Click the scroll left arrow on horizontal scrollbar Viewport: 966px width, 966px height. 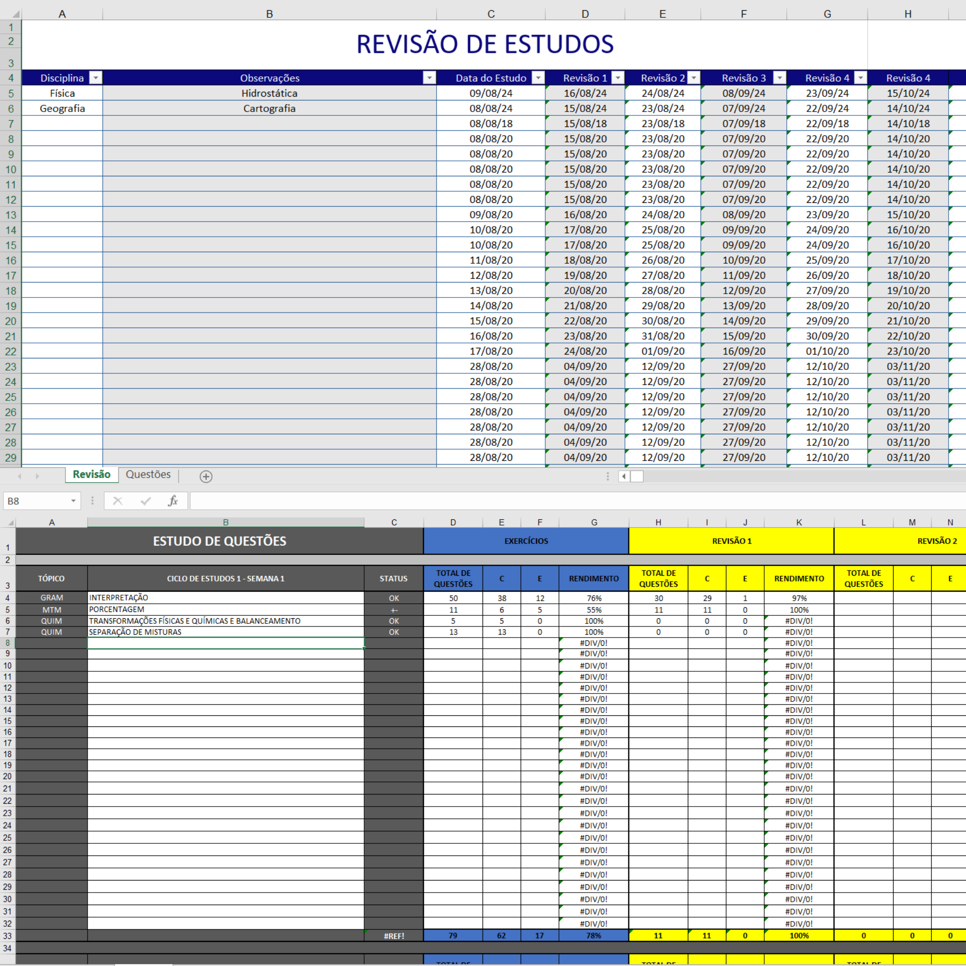(624, 476)
